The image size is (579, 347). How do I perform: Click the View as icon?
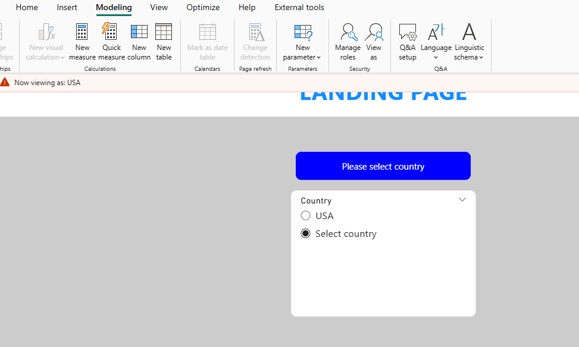(374, 32)
